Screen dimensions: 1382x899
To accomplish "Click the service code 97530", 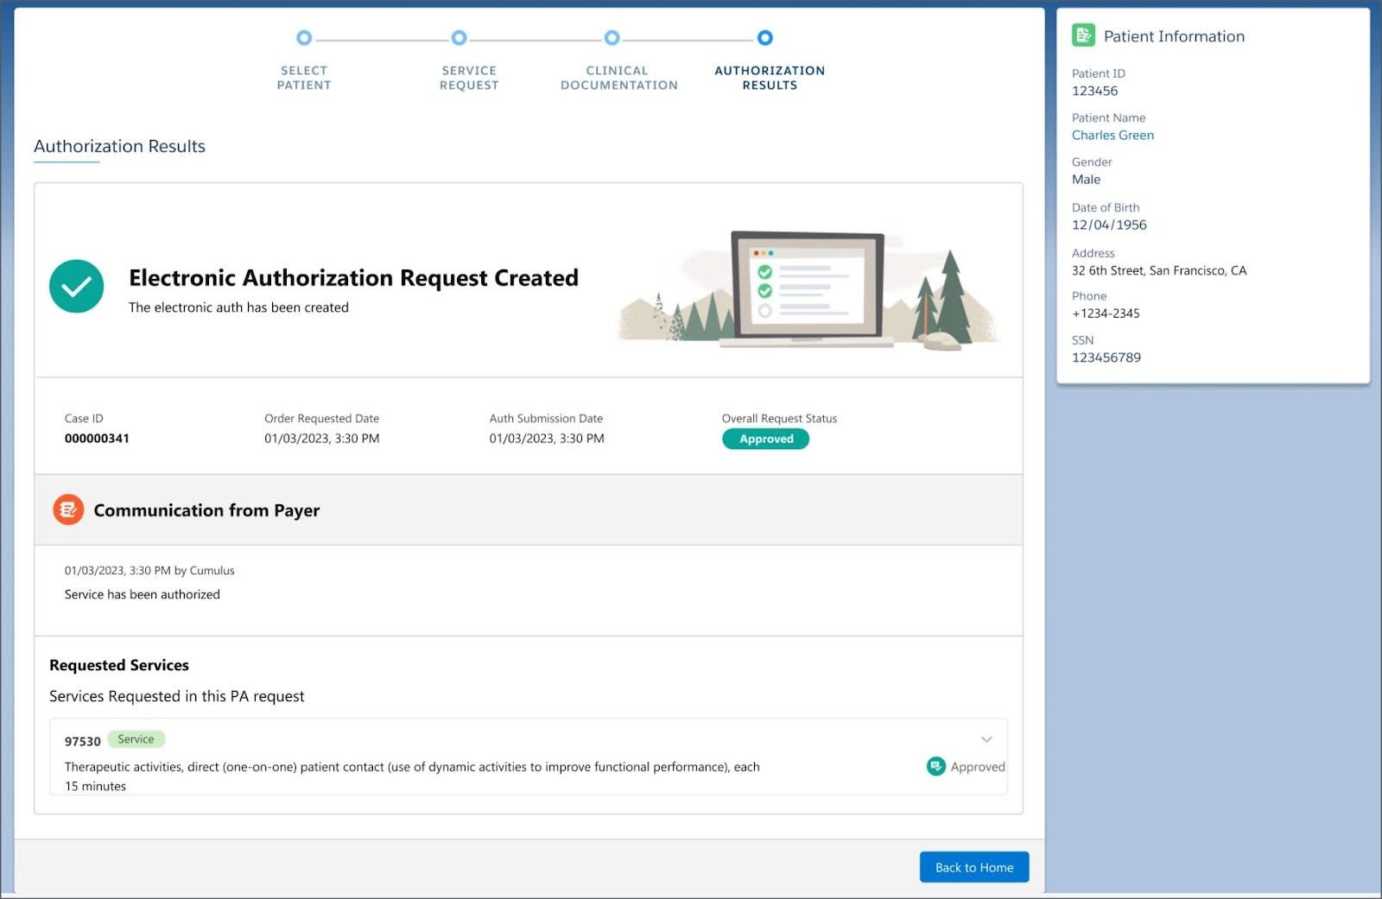I will [x=82, y=741].
